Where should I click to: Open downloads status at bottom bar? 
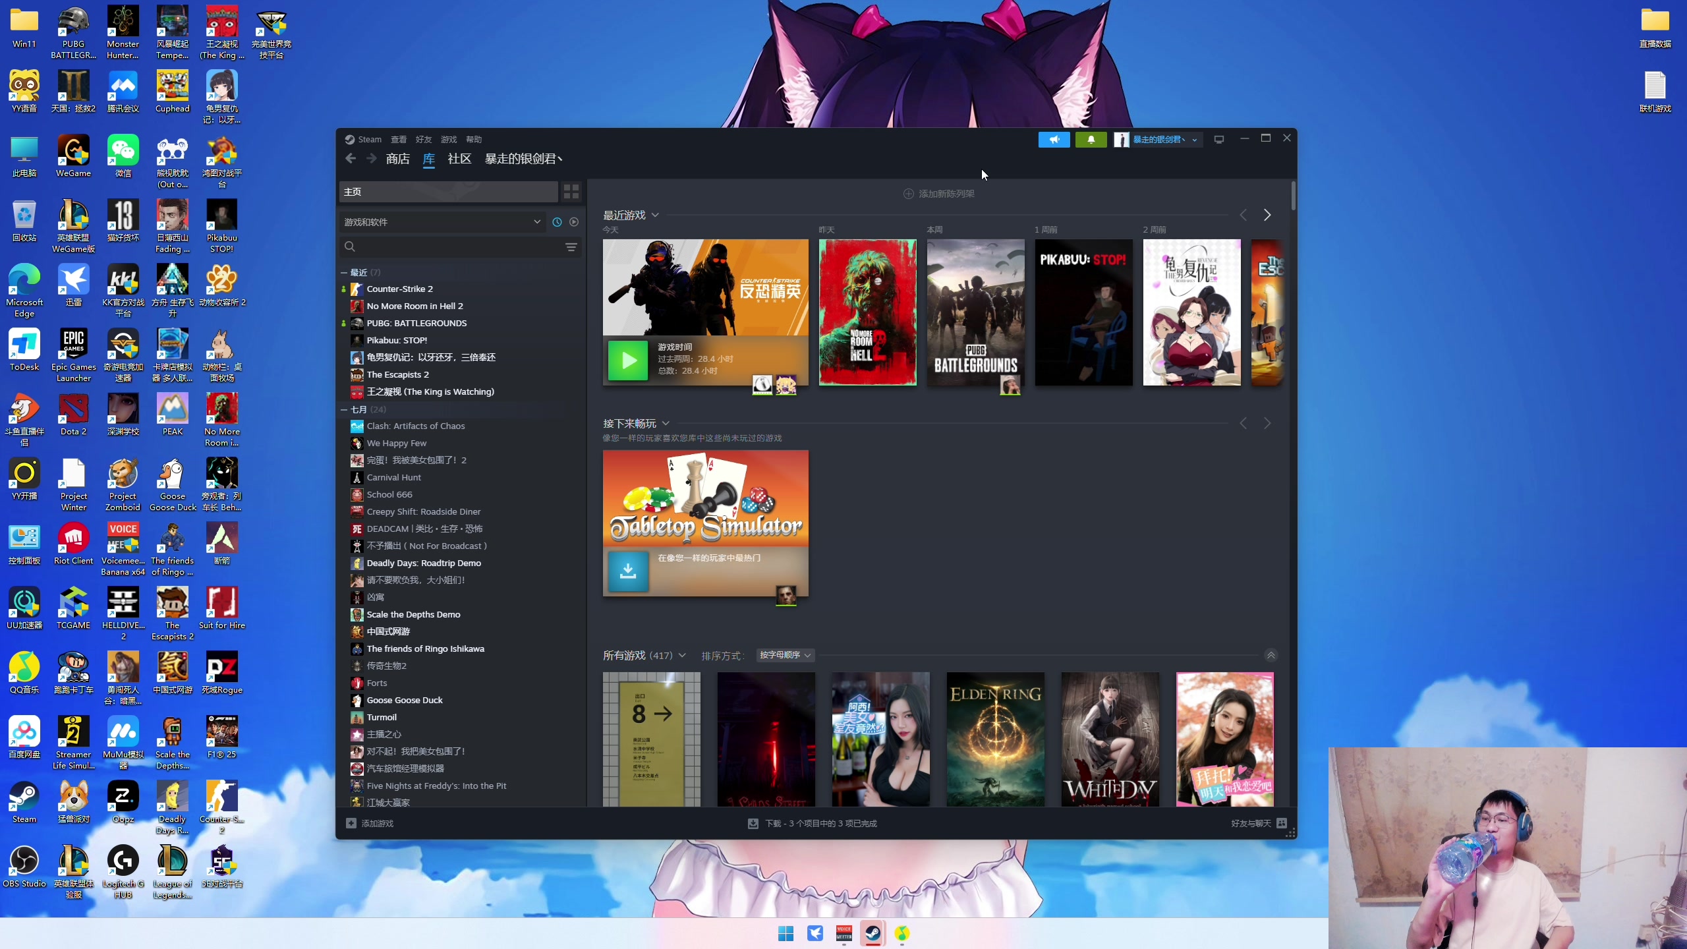pos(812,823)
